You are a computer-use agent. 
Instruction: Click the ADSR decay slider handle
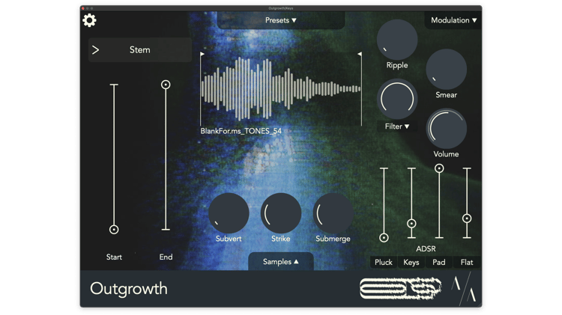click(x=411, y=224)
